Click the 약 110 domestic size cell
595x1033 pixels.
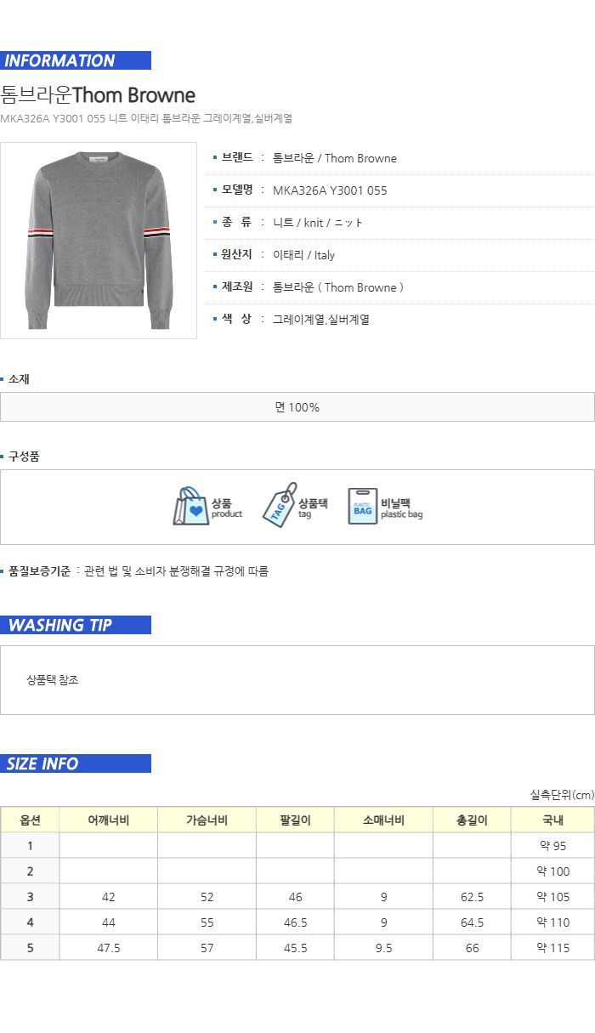coord(552,922)
